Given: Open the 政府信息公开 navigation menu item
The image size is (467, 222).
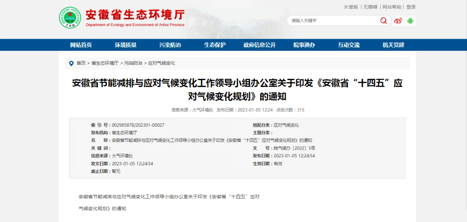Looking at the screenshot, I should click(x=259, y=45).
